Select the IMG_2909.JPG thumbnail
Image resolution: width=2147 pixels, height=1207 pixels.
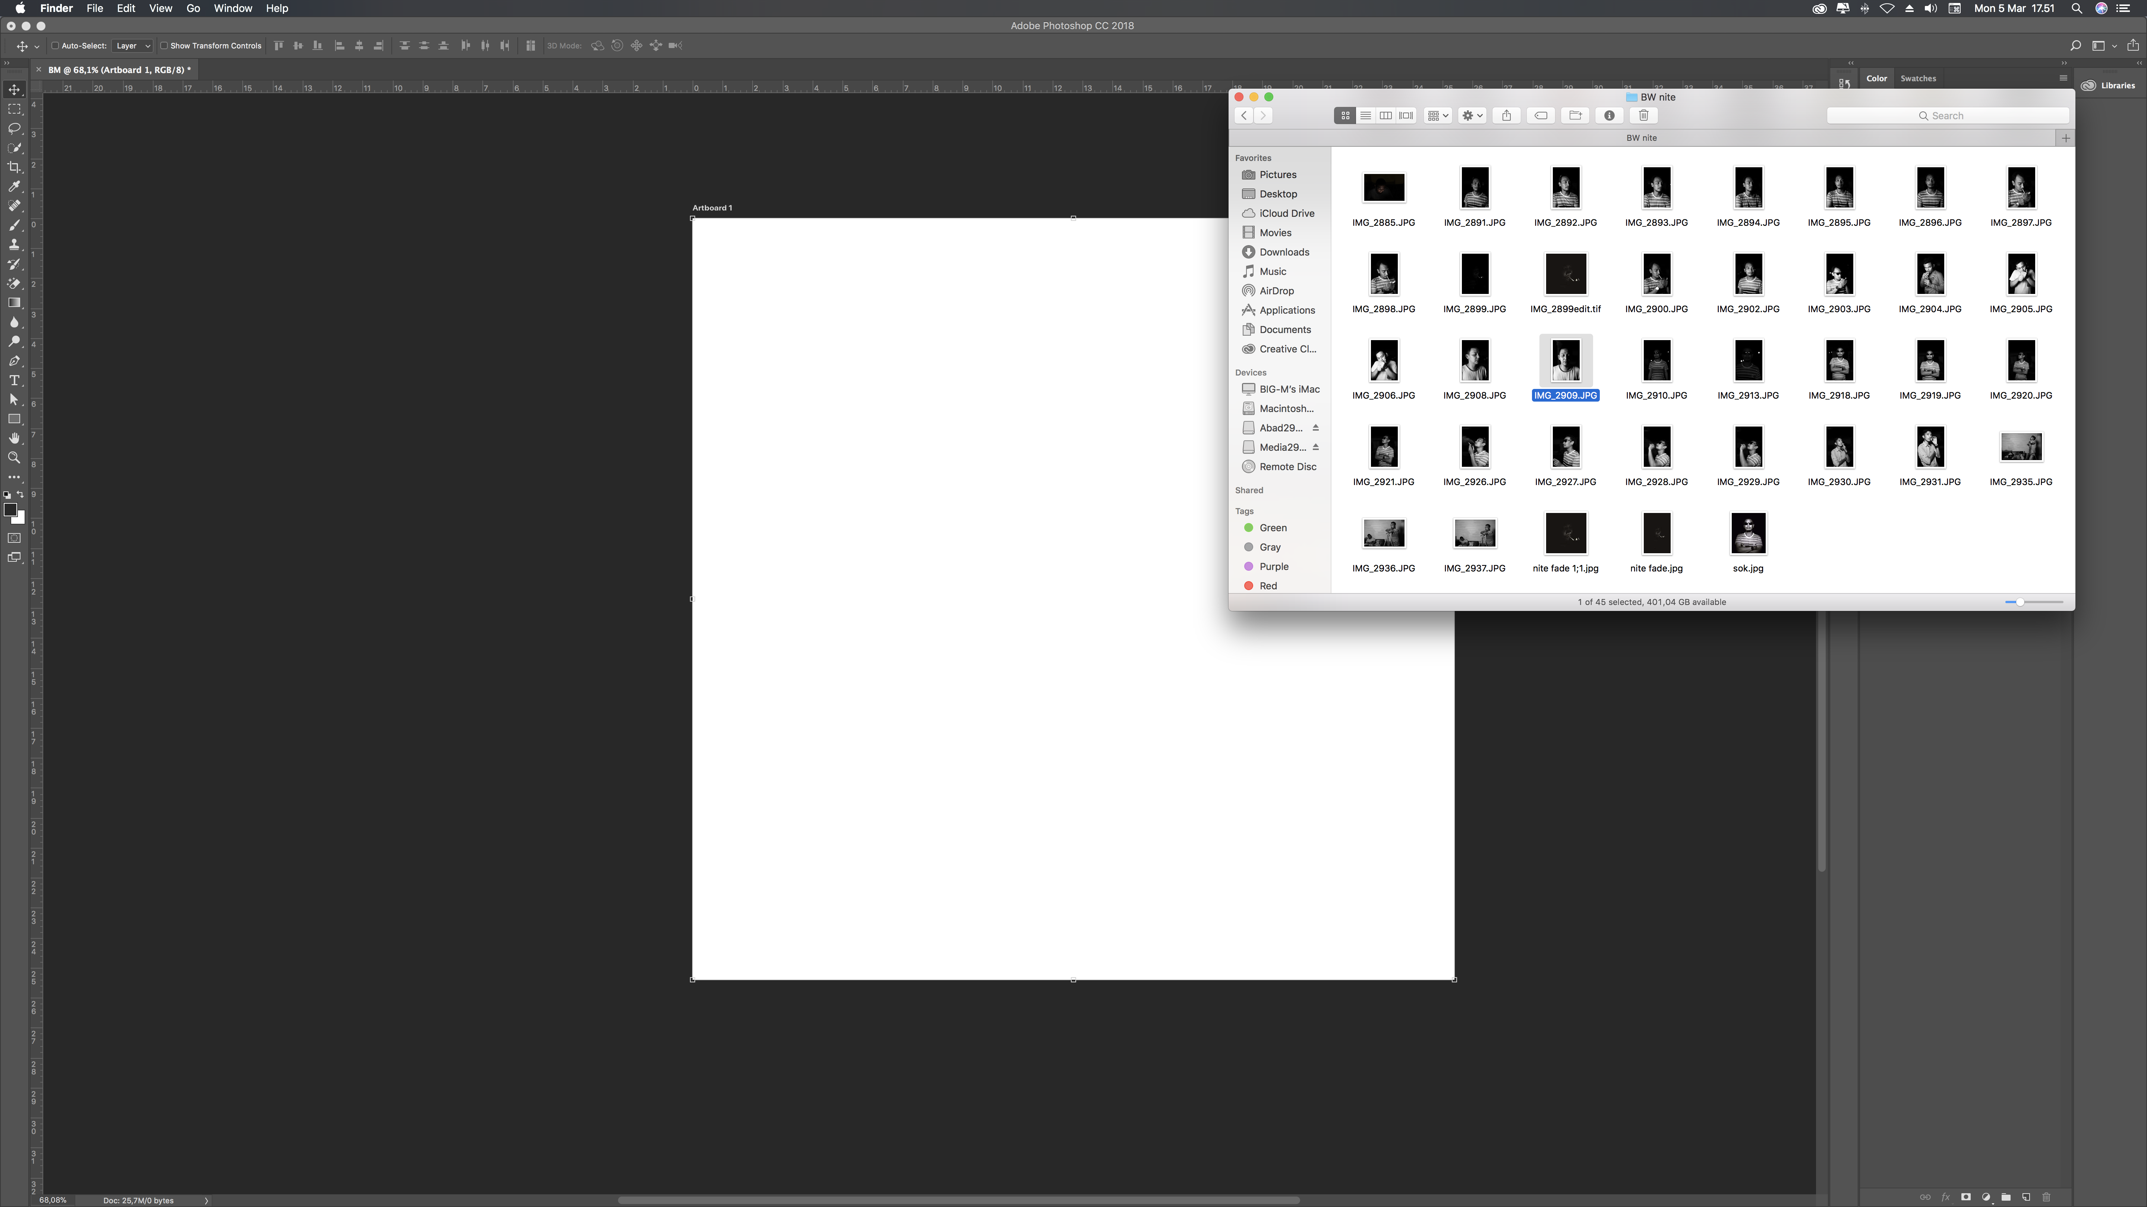point(1565,361)
